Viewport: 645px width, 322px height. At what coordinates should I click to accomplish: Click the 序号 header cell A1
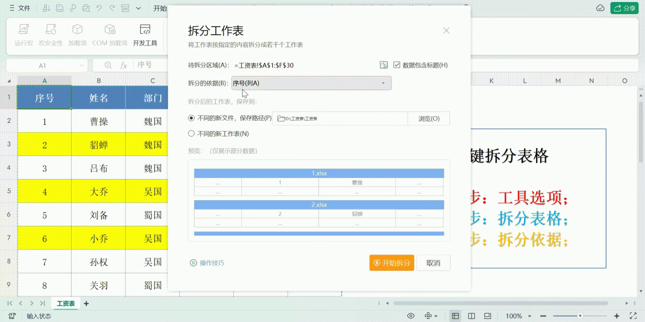click(44, 98)
